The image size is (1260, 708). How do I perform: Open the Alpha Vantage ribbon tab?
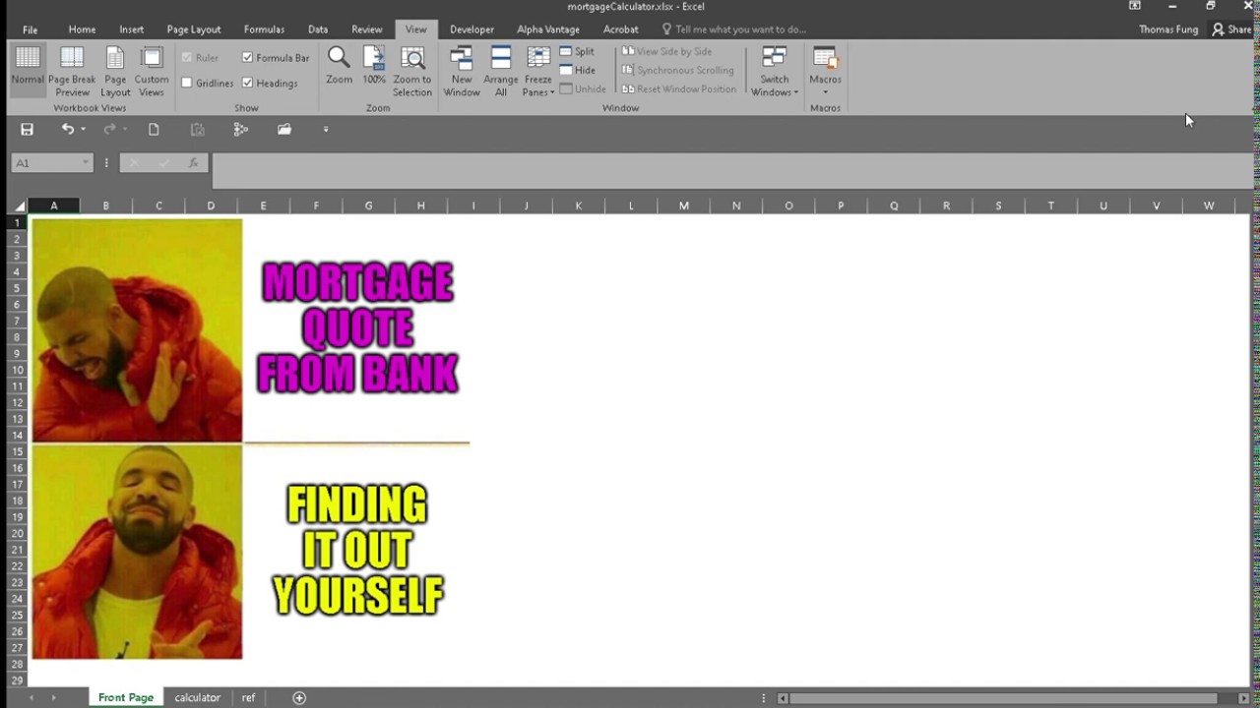click(548, 29)
